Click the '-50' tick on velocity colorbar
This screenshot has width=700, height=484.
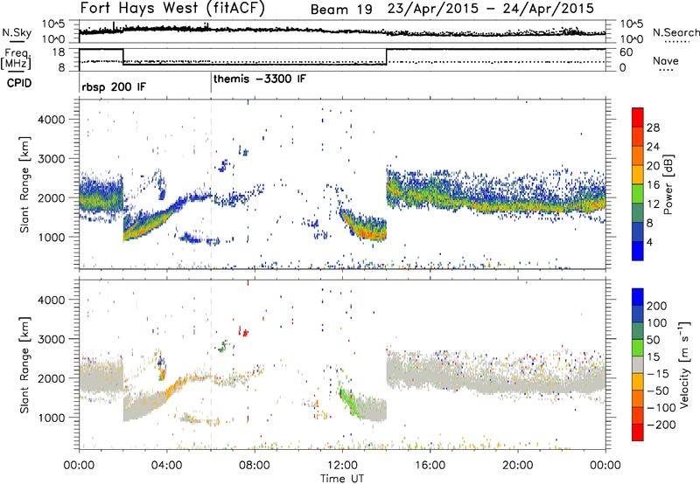coord(658,391)
